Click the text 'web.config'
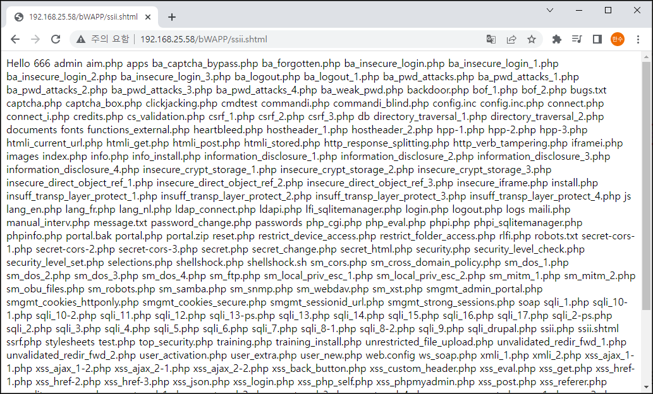 (390, 355)
